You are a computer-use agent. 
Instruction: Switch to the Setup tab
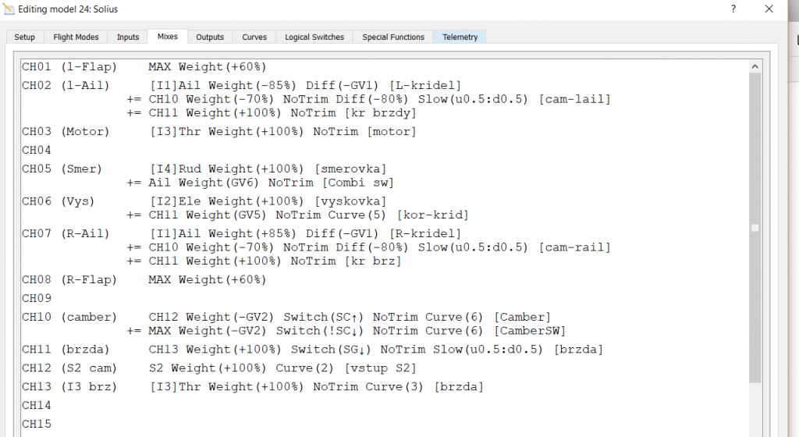tap(24, 37)
